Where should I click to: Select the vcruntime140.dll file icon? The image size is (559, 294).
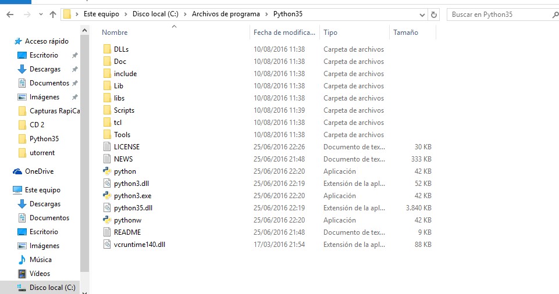click(107, 244)
